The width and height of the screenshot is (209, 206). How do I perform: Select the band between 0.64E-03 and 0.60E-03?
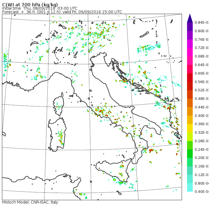(190, 69)
